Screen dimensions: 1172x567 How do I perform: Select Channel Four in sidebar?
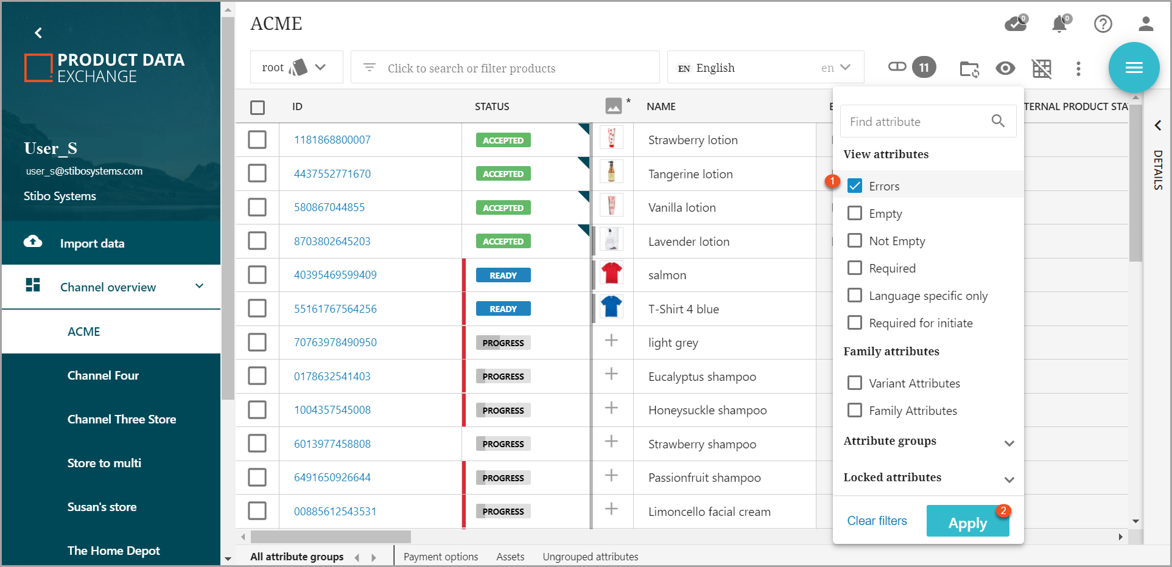[103, 375]
